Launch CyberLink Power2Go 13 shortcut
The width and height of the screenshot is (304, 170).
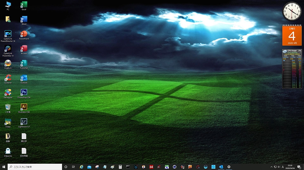[x=8, y=51]
